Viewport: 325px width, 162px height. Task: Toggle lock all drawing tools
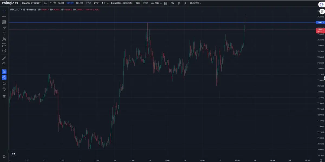(4, 83)
